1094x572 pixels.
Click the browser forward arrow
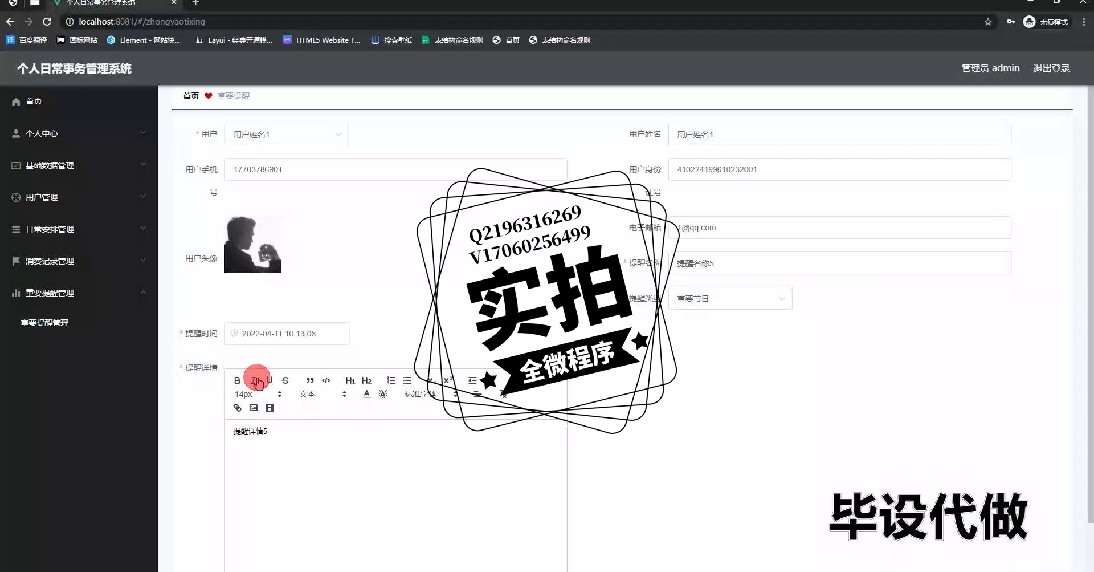[28, 22]
